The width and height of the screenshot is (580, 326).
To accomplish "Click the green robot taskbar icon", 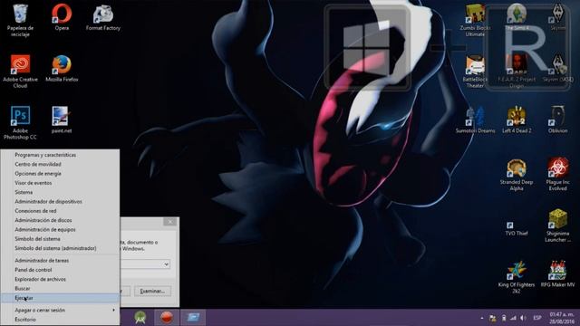I will tap(140, 318).
